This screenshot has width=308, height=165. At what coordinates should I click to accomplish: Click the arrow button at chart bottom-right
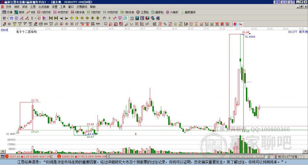coord(305,151)
